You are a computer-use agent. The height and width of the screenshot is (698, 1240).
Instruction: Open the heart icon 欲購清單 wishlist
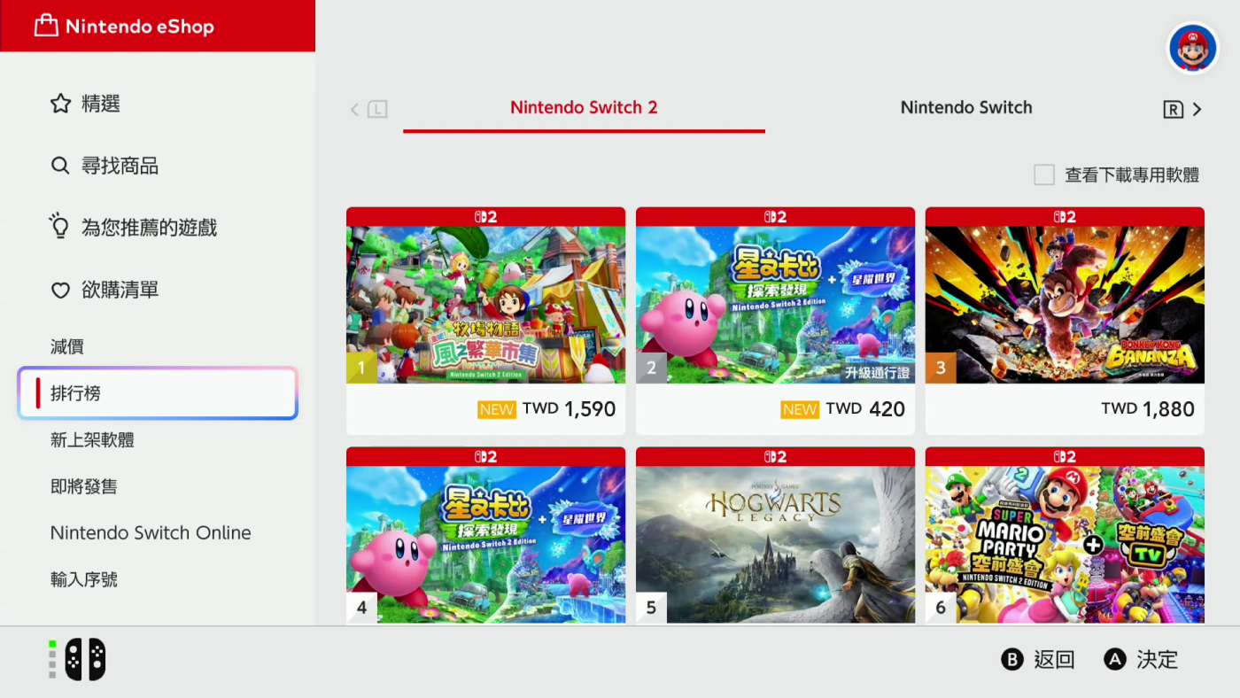[60, 290]
